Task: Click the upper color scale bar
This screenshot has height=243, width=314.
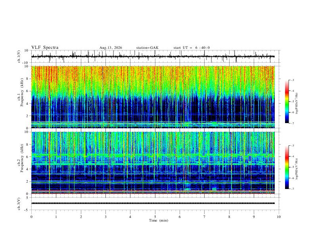Action: coord(287,102)
